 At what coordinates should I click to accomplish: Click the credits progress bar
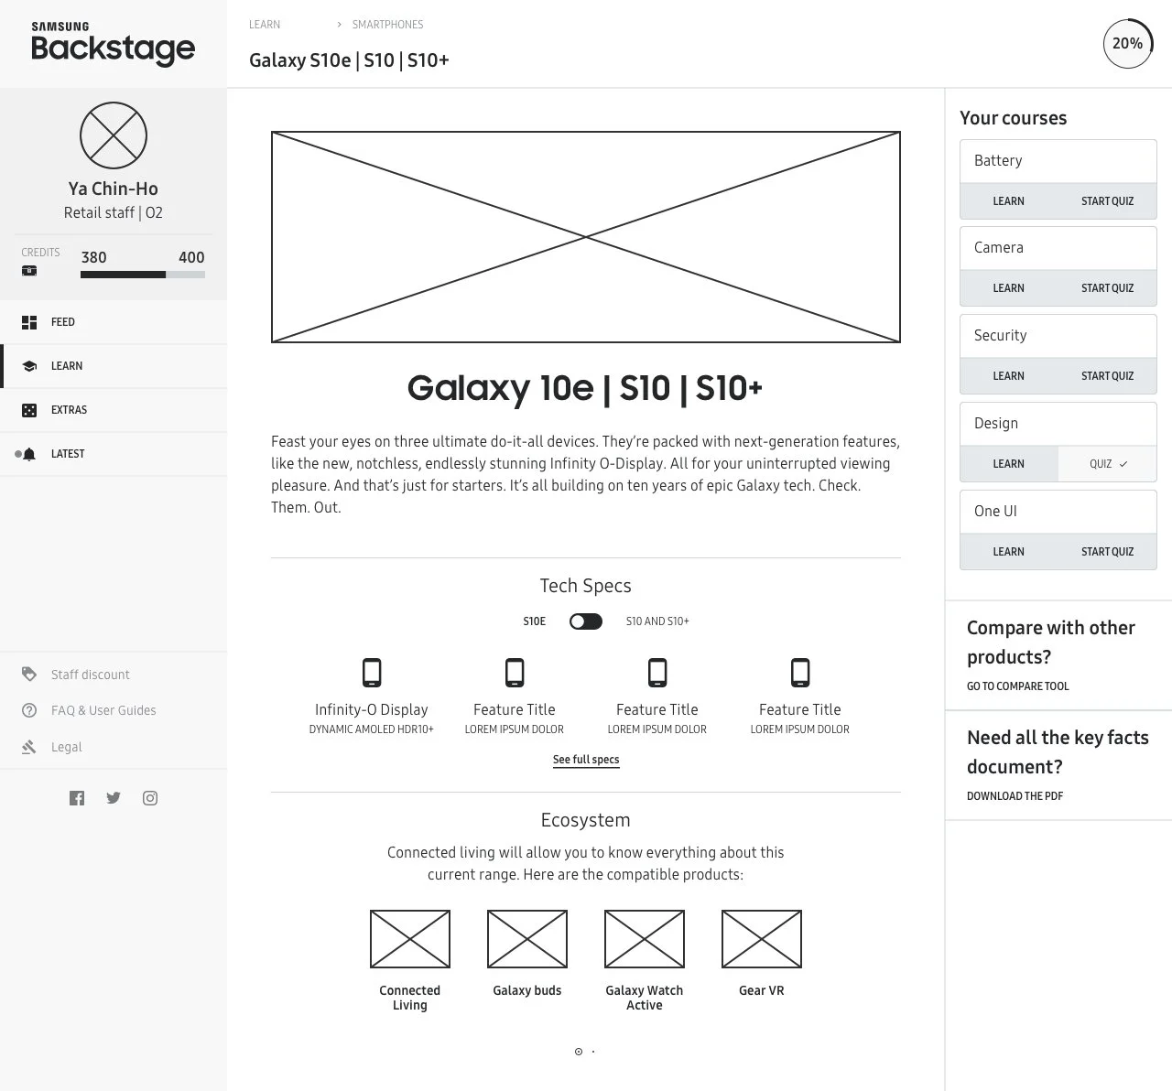click(143, 275)
